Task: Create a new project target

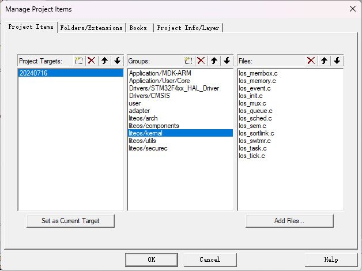Action: tap(79, 61)
